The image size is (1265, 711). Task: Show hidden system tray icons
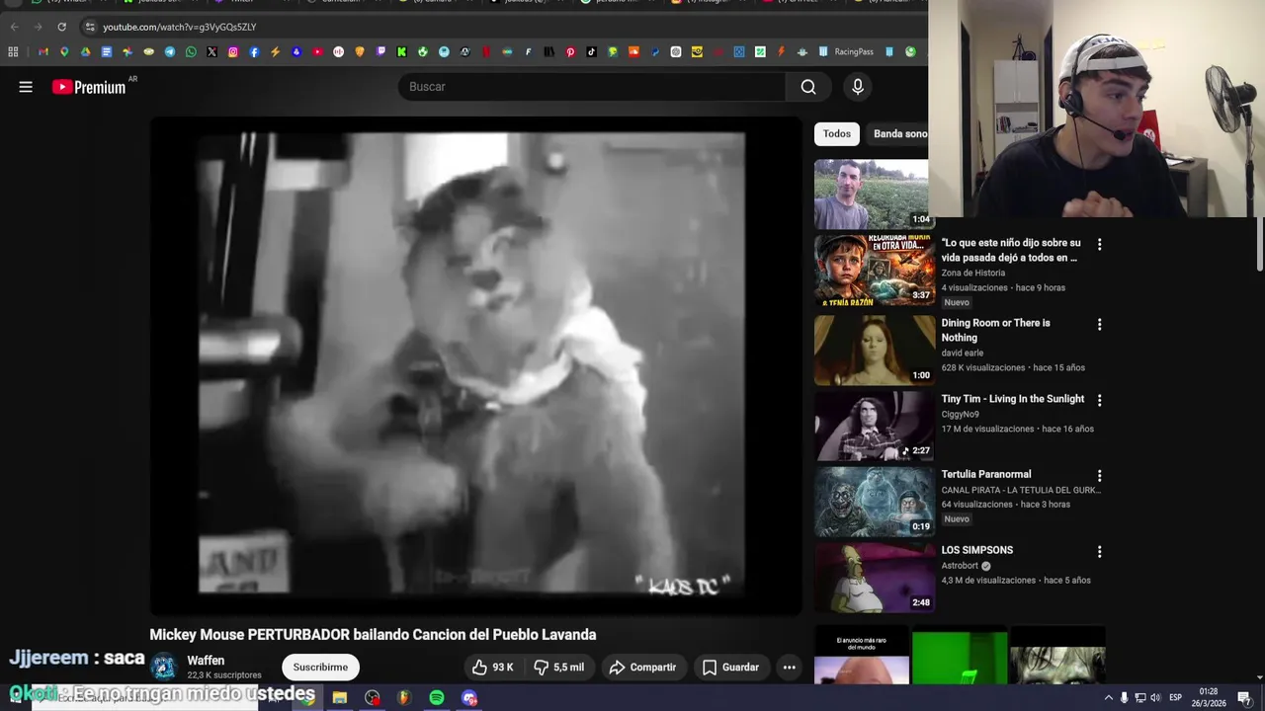(1108, 698)
